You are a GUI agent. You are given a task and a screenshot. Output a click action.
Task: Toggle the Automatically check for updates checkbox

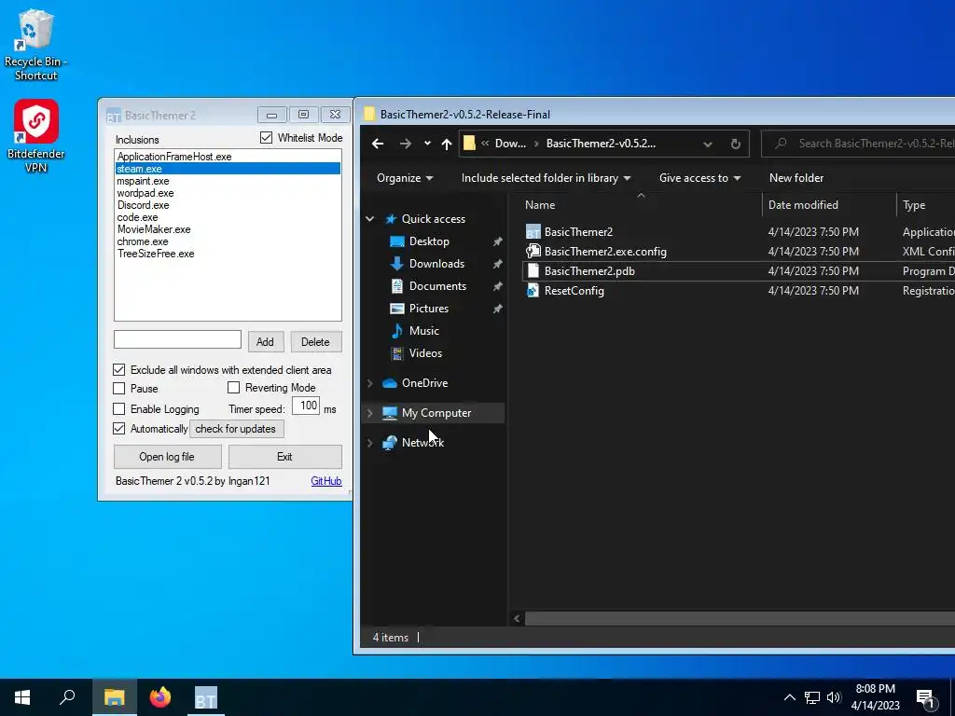(x=119, y=429)
